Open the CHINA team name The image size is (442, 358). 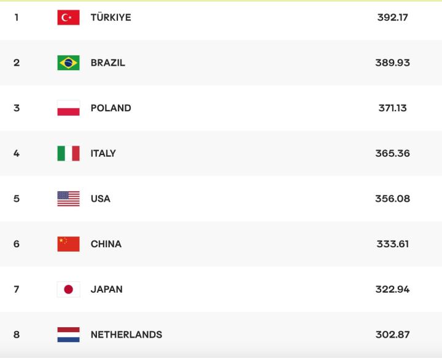[x=106, y=244]
